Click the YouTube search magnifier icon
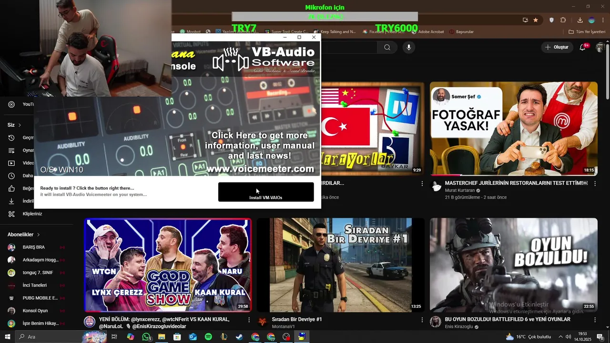 click(x=387, y=47)
